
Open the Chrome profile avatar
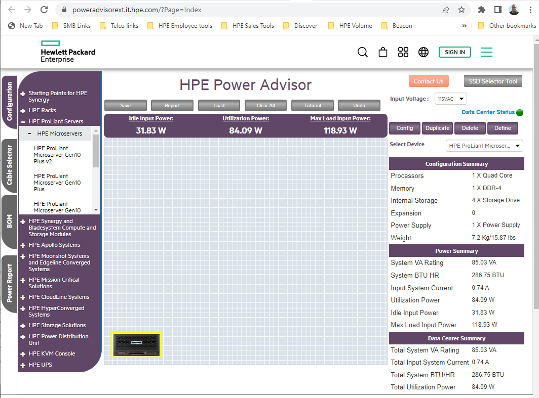tap(514, 10)
